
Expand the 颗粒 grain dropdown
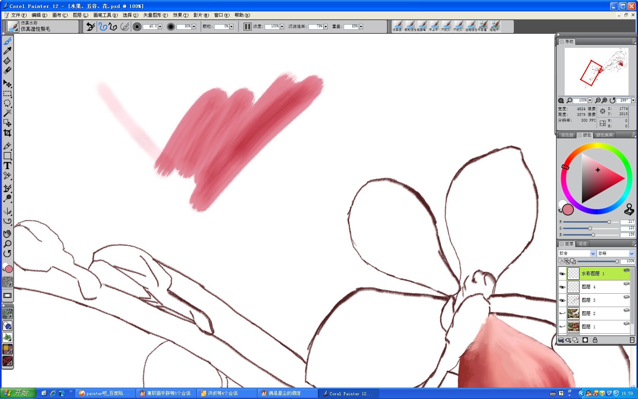point(231,27)
